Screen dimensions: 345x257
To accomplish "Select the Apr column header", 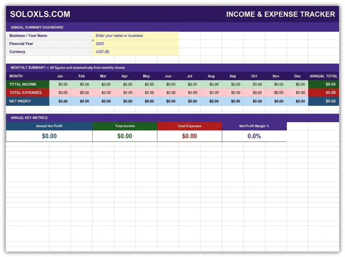I will pyautogui.click(x=125, y=76).
